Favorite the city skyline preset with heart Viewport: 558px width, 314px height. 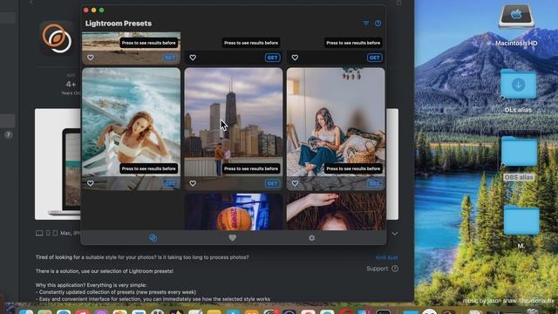click(x=193, y=183)
